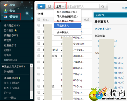Open 已发送(1) sent folder
The image size is (127, 101).
[10, 45]
